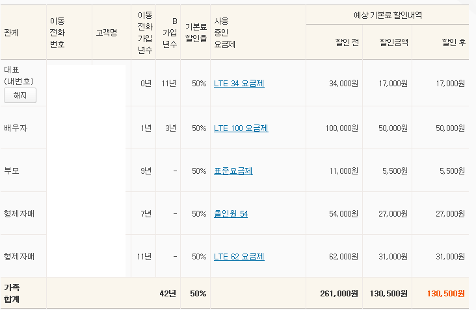
Task: Select the 가족 합계 label
Action: click(x=12, y=293)
